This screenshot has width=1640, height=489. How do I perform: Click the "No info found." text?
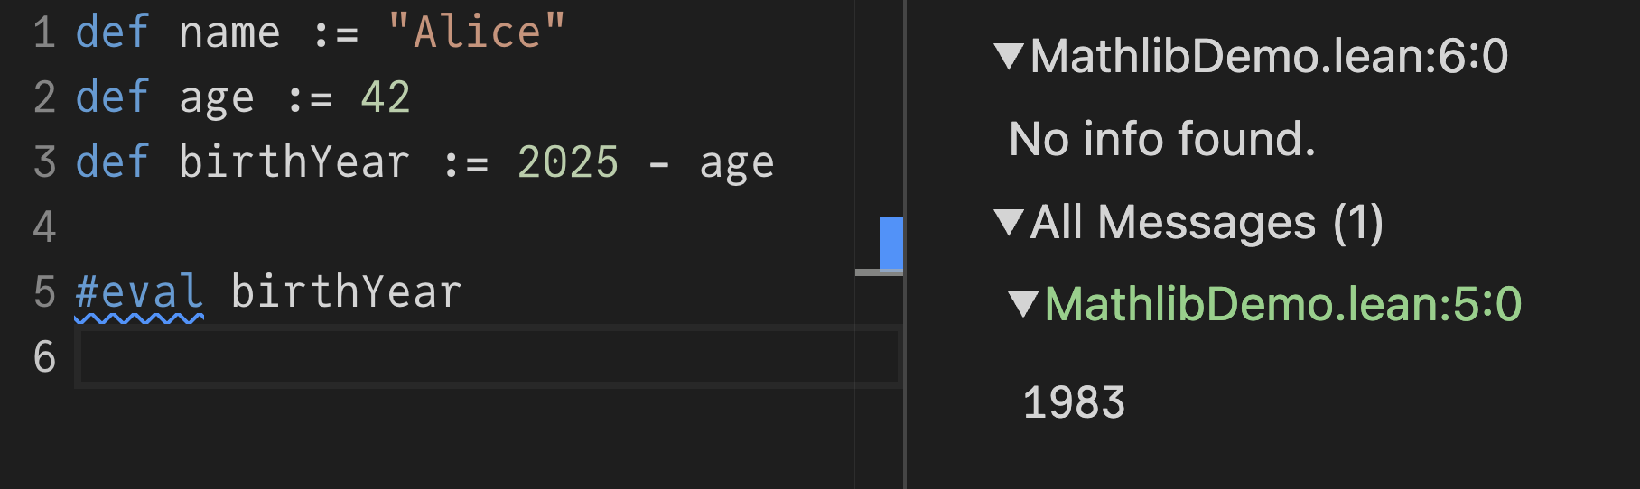pos(1162,140)
